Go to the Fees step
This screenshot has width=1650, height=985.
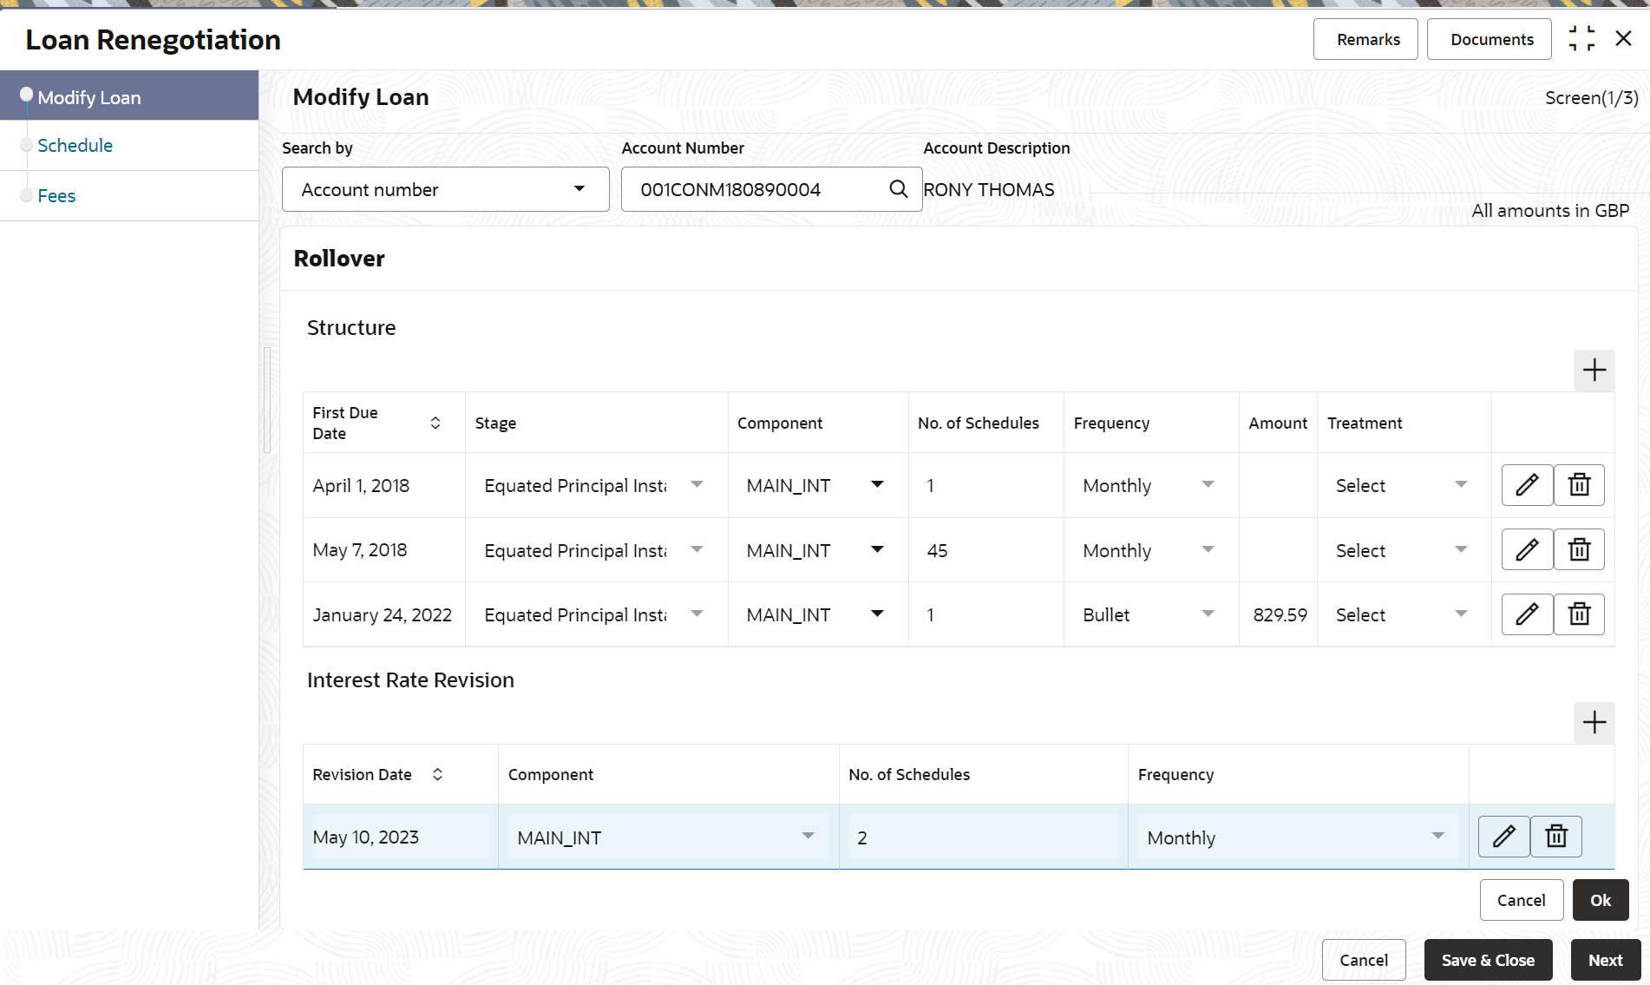click(x=56, y=196)
